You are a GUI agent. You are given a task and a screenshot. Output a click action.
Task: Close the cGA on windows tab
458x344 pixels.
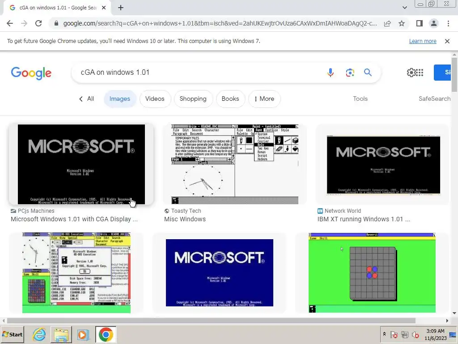click(104, 8)
